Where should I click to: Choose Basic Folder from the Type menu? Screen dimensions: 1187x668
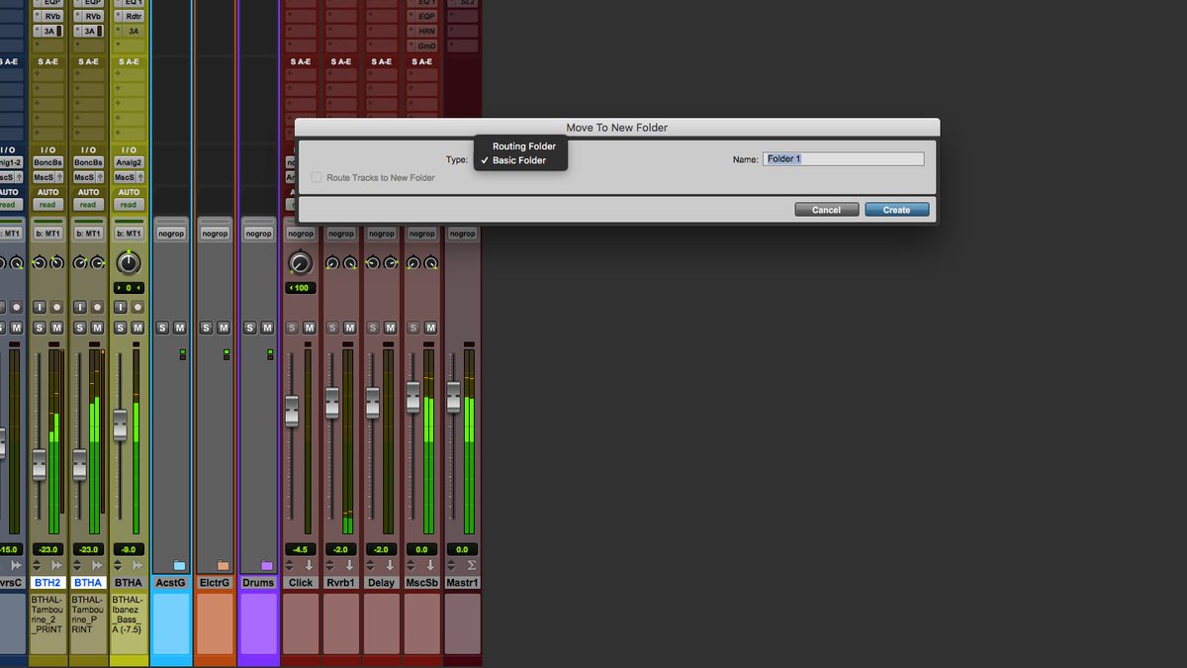[521, 158]
